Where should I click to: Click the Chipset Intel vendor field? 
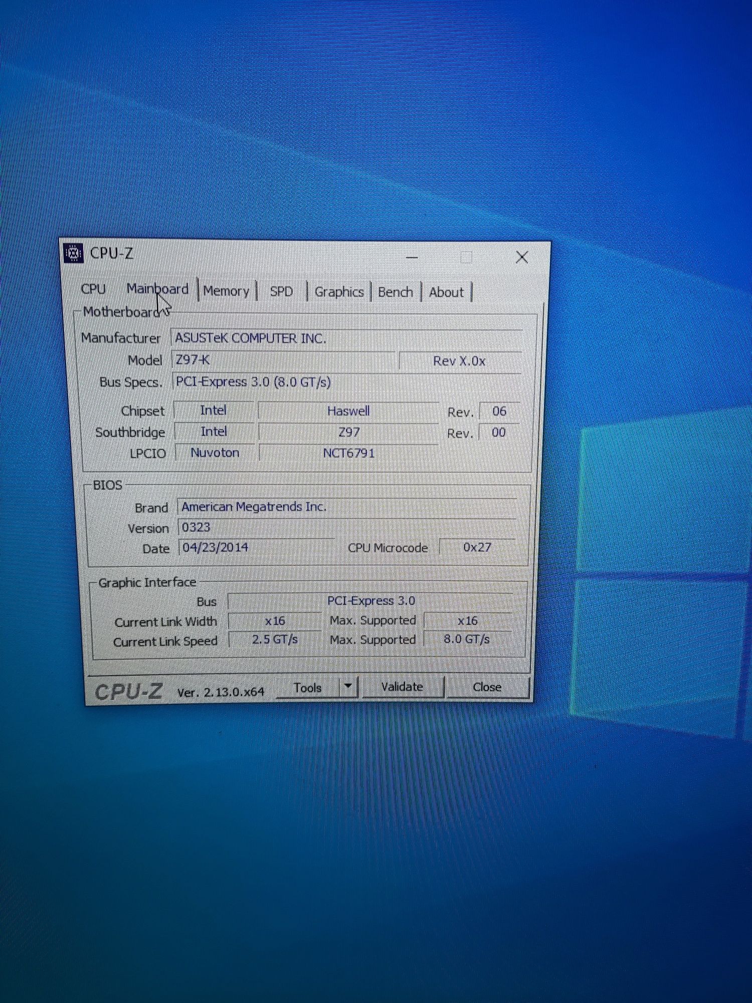tap(214, 410)
